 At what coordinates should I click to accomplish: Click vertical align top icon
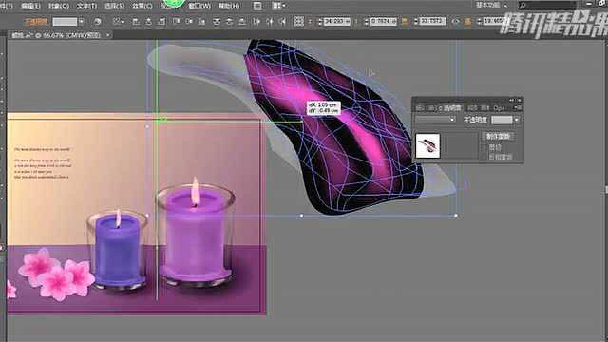point(177,22)
